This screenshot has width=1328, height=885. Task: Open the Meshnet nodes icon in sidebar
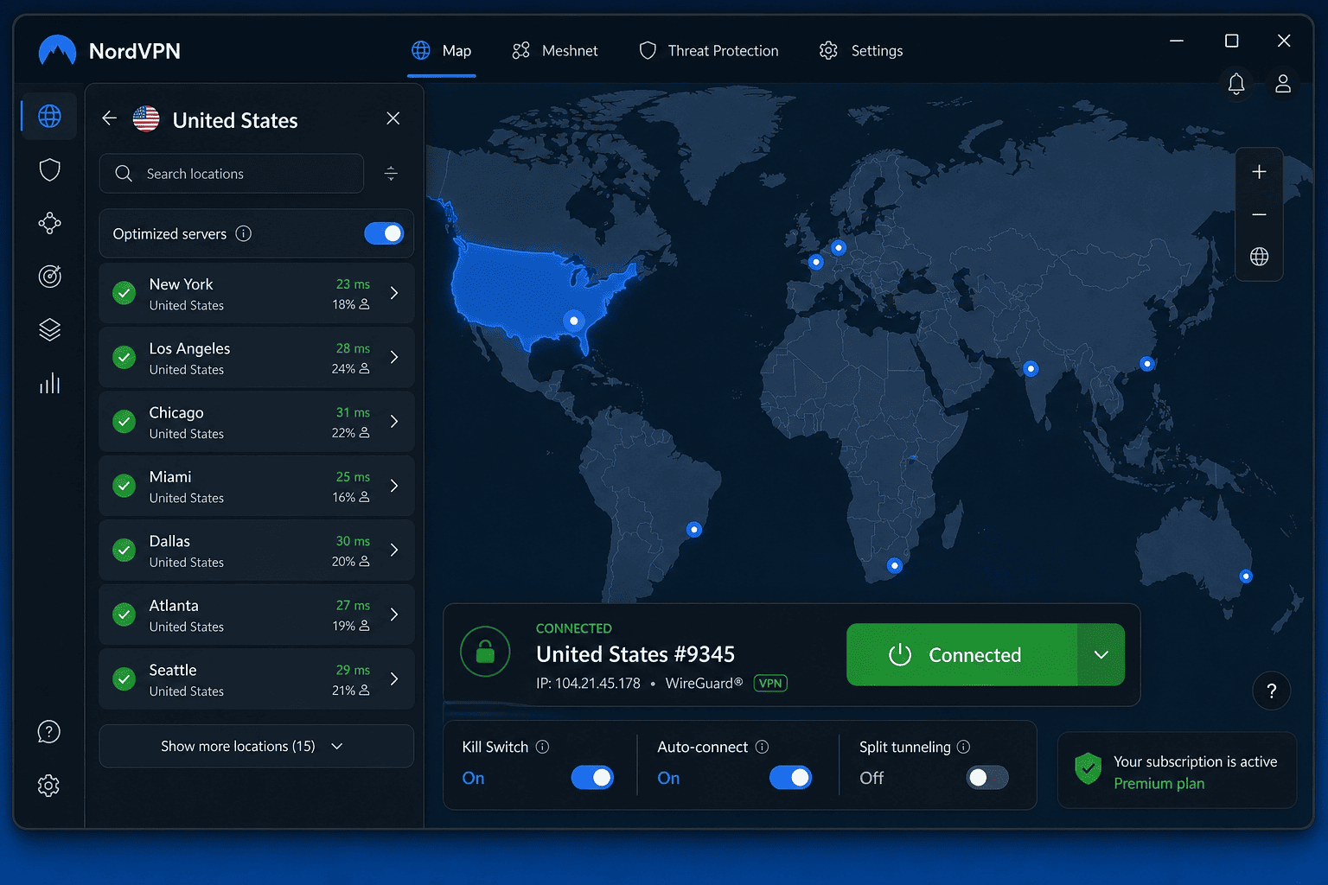[x=49, y=223]
